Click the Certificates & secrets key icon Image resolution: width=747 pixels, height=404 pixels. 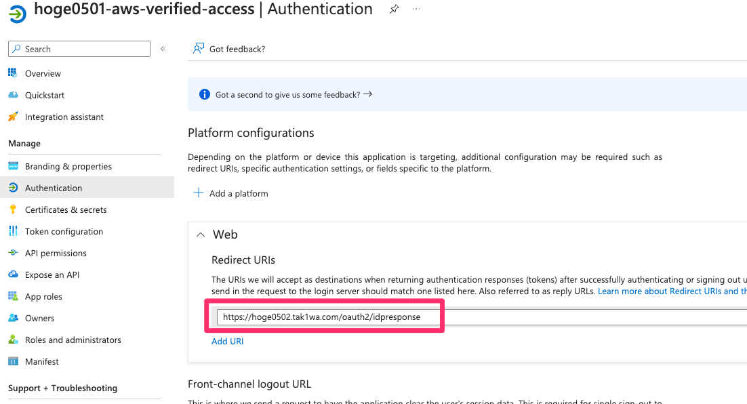(x=14, y=209)
